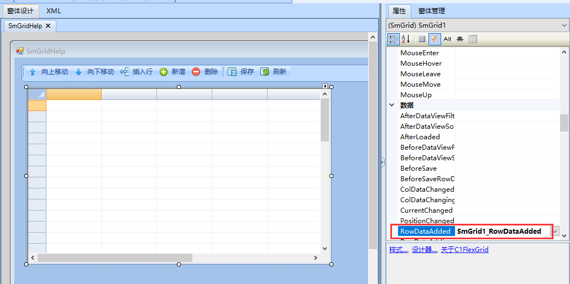Click the 向上移动 button label
Image resolution: width=570 pixels, height=284 pixels.
(55, 72)
